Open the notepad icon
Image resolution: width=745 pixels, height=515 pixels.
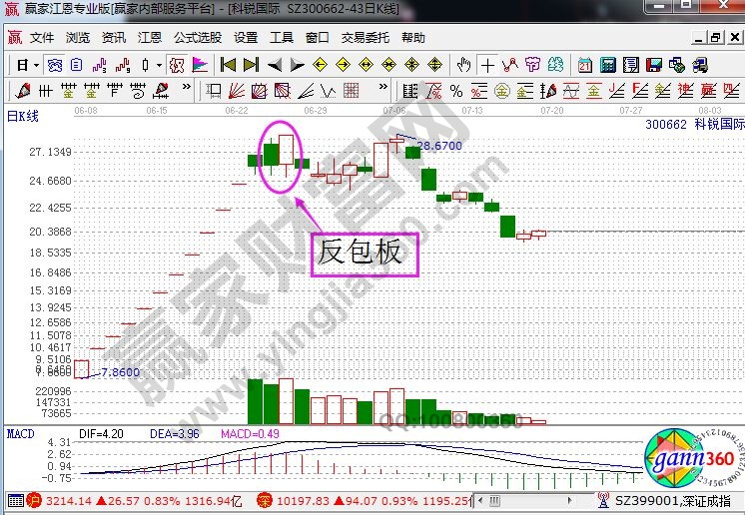(x=631, y=65)
